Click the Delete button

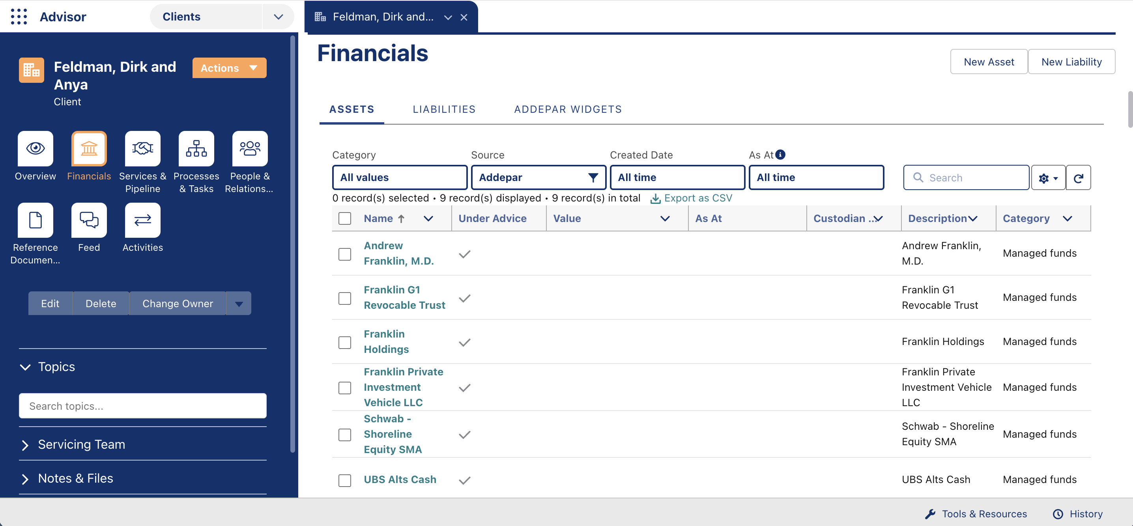(101, 304)
